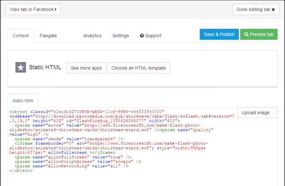Switch to the Fangate tab

(x=48, y=36)
